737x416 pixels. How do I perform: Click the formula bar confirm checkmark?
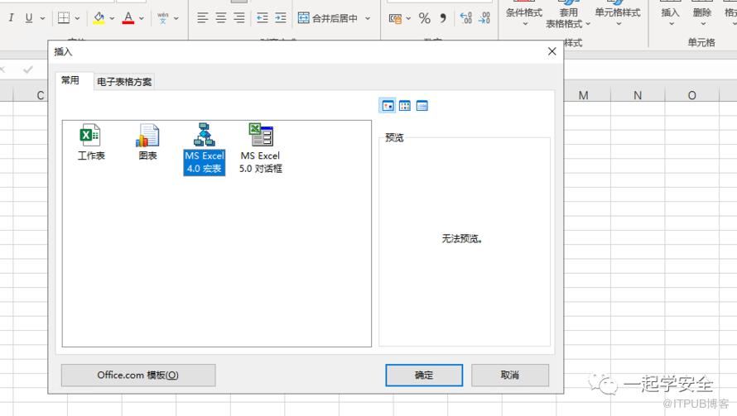click(28, 69)
